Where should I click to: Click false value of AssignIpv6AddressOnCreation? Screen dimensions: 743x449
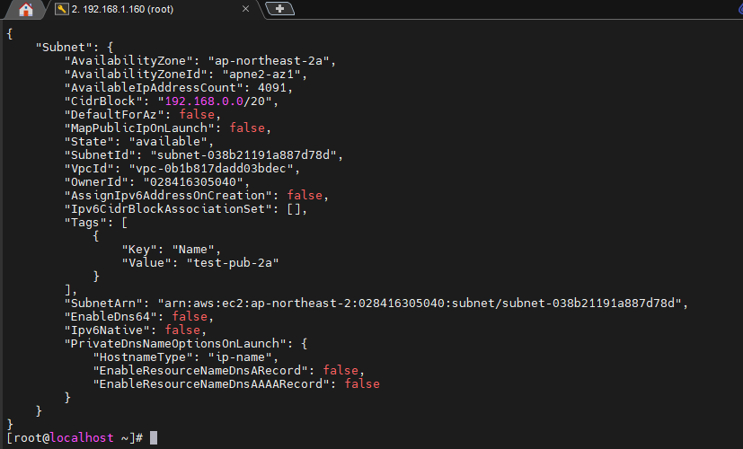305,196
